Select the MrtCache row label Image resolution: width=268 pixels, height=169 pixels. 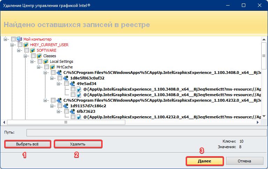click(65, 67)
